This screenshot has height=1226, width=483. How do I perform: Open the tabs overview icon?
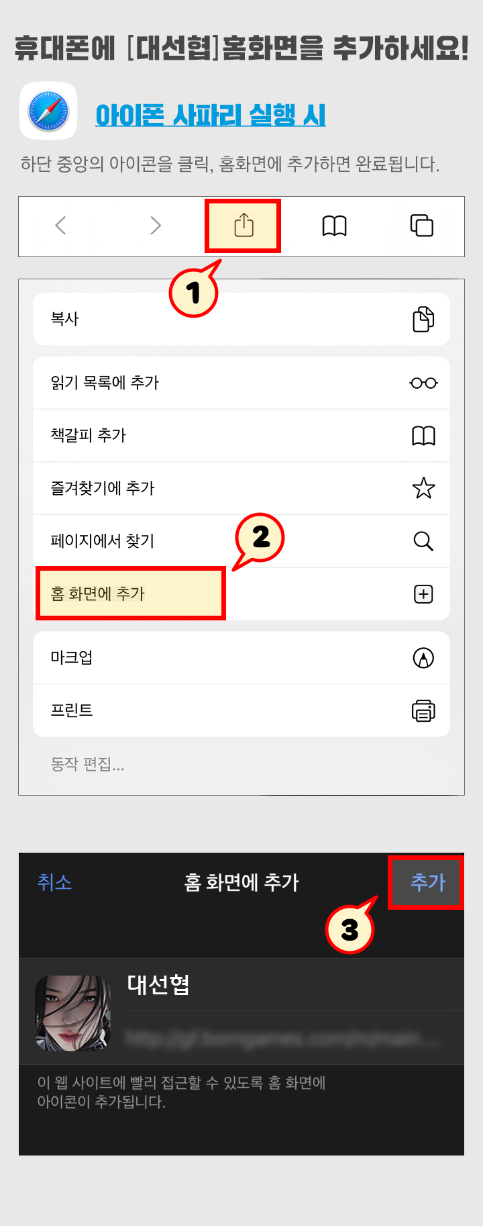tap(422, 226)
